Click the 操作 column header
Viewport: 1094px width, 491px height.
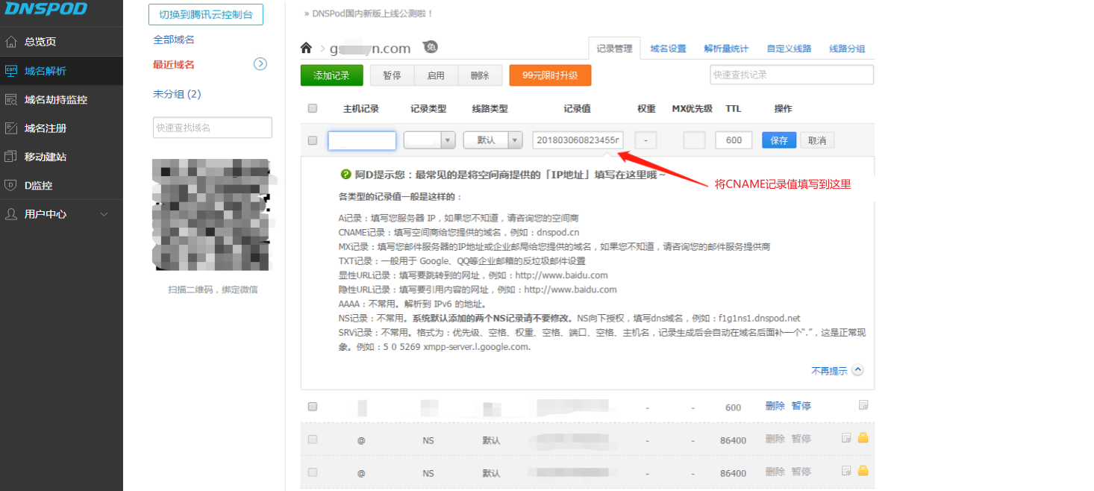[x=784, y=109]
